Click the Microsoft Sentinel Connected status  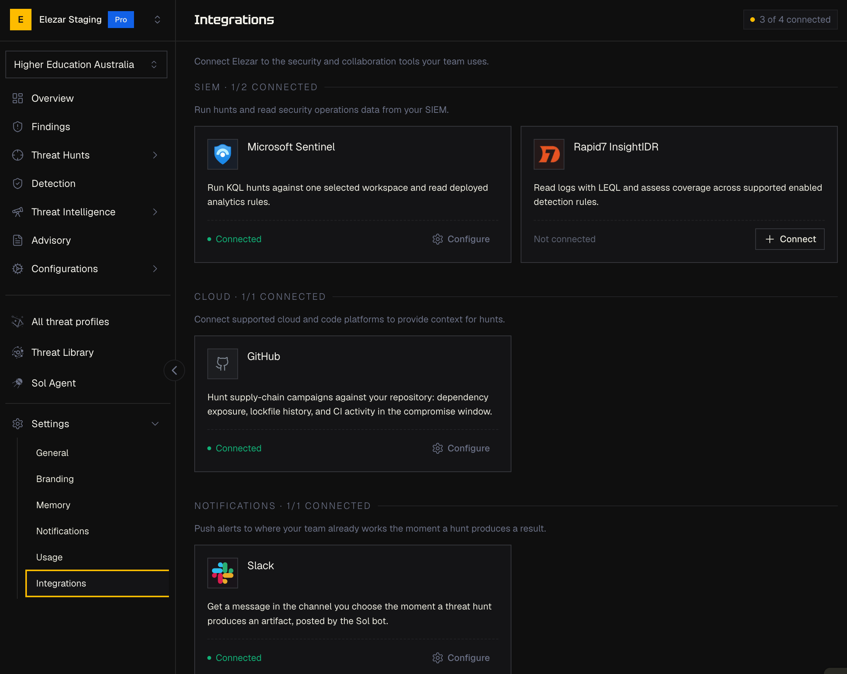pyautogui.click(x=234, y=239)
